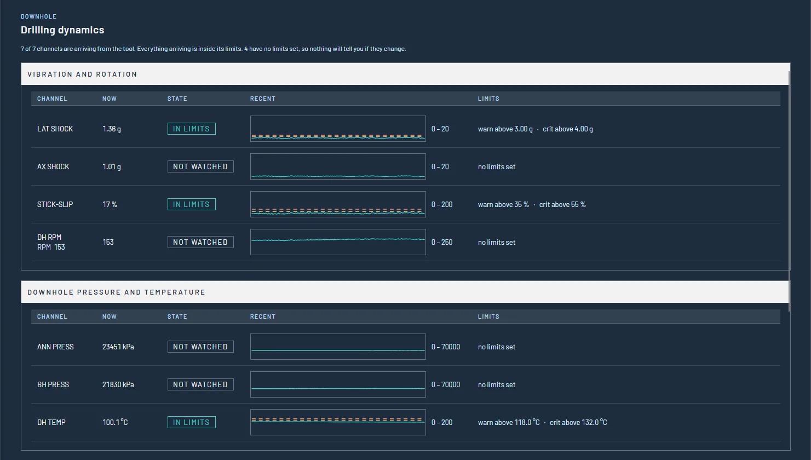Click the STICK-SLIP warn above 35 % limits text

click(503, 204)
